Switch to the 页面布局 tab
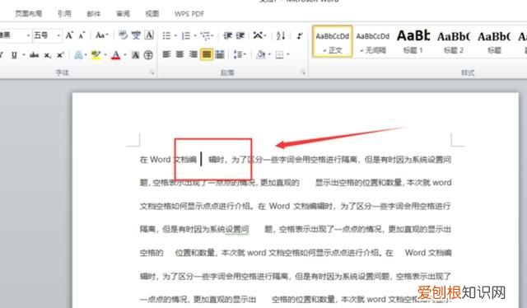The width and height of the screenshot is (527, 308). tap(29, 13)
